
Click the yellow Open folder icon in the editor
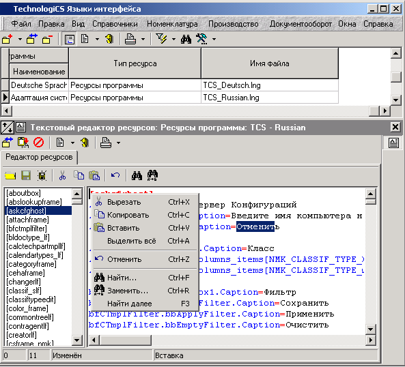point(10,175)
